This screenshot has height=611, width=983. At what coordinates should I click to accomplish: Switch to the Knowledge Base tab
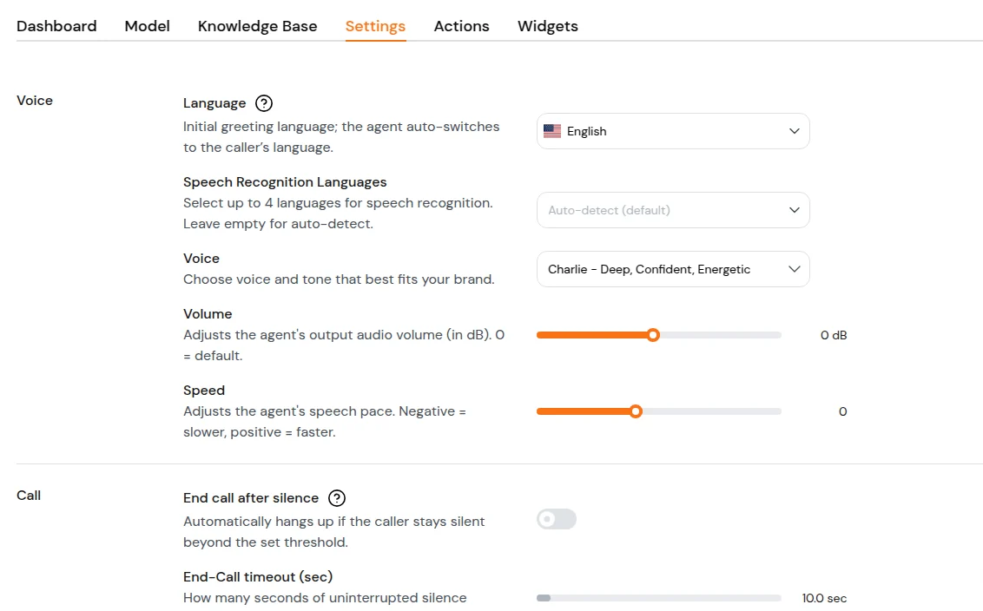click(258, 26)
